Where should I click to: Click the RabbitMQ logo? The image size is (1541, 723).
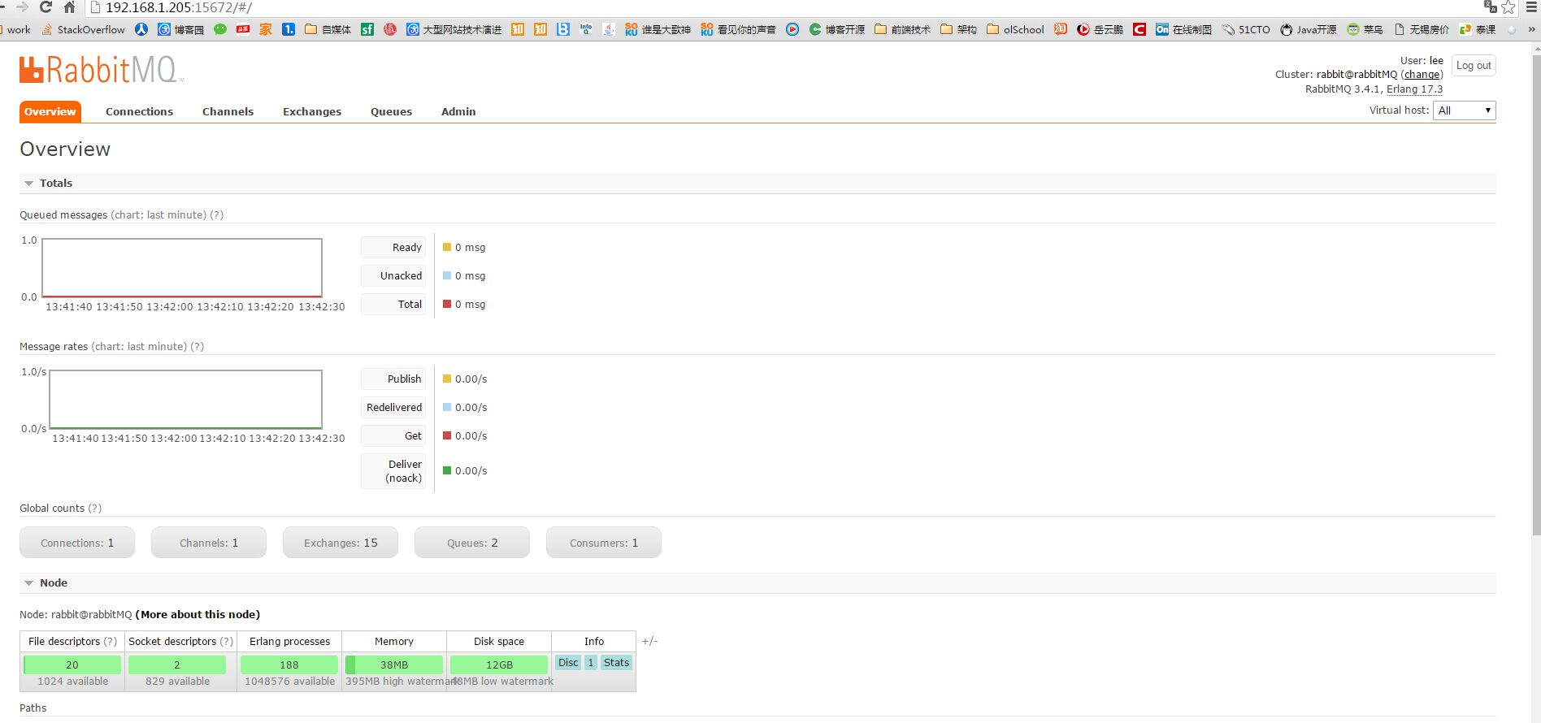tap(102, 70)
